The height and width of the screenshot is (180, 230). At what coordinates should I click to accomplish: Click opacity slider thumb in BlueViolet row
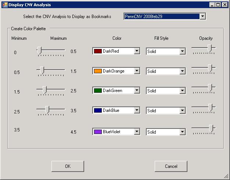pos(211,128)
